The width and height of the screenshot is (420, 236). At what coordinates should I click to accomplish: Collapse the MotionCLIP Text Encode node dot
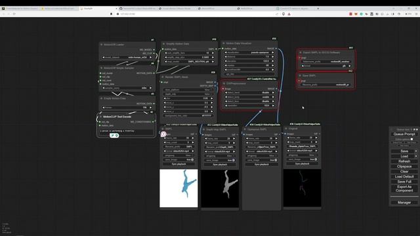[101, 117]
